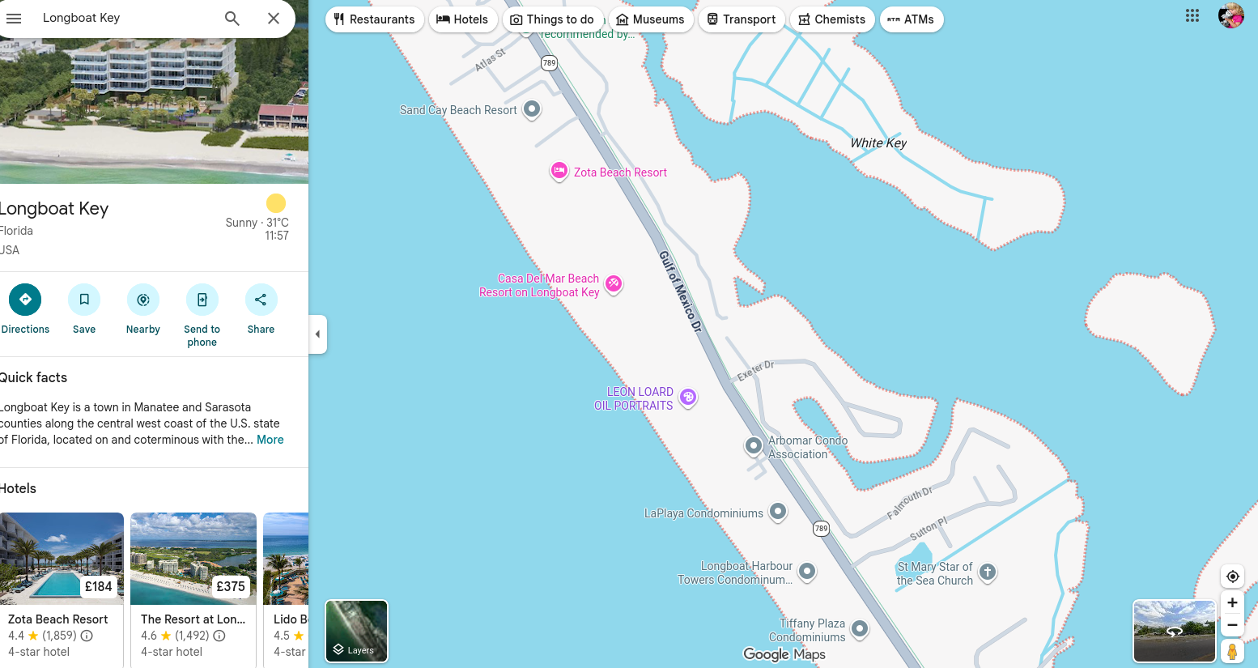The width and height of the screenshot is (1258, 668).
Task: Show rating info for Zota Beach Resort
Action: click(87, 636)
